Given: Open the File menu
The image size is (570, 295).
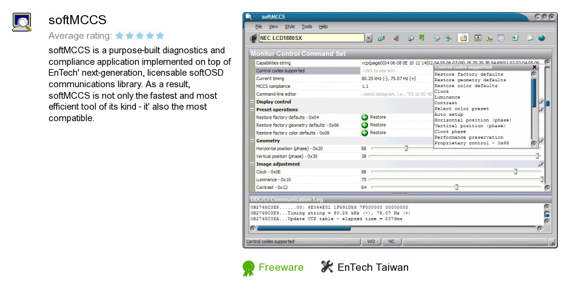Looking at the screenshot, I should click(258, 27).
